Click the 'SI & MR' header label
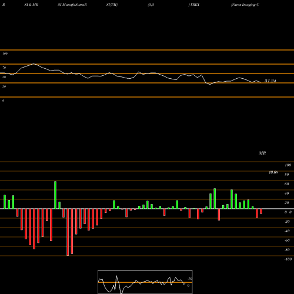 (x=31, y=5)
